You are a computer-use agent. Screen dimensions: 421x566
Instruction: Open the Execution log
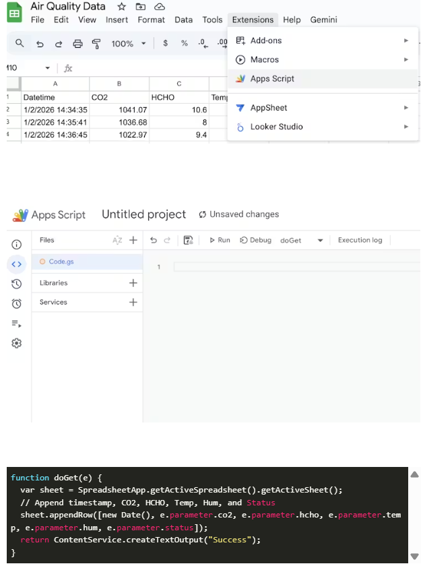click(x=360, y=240)
